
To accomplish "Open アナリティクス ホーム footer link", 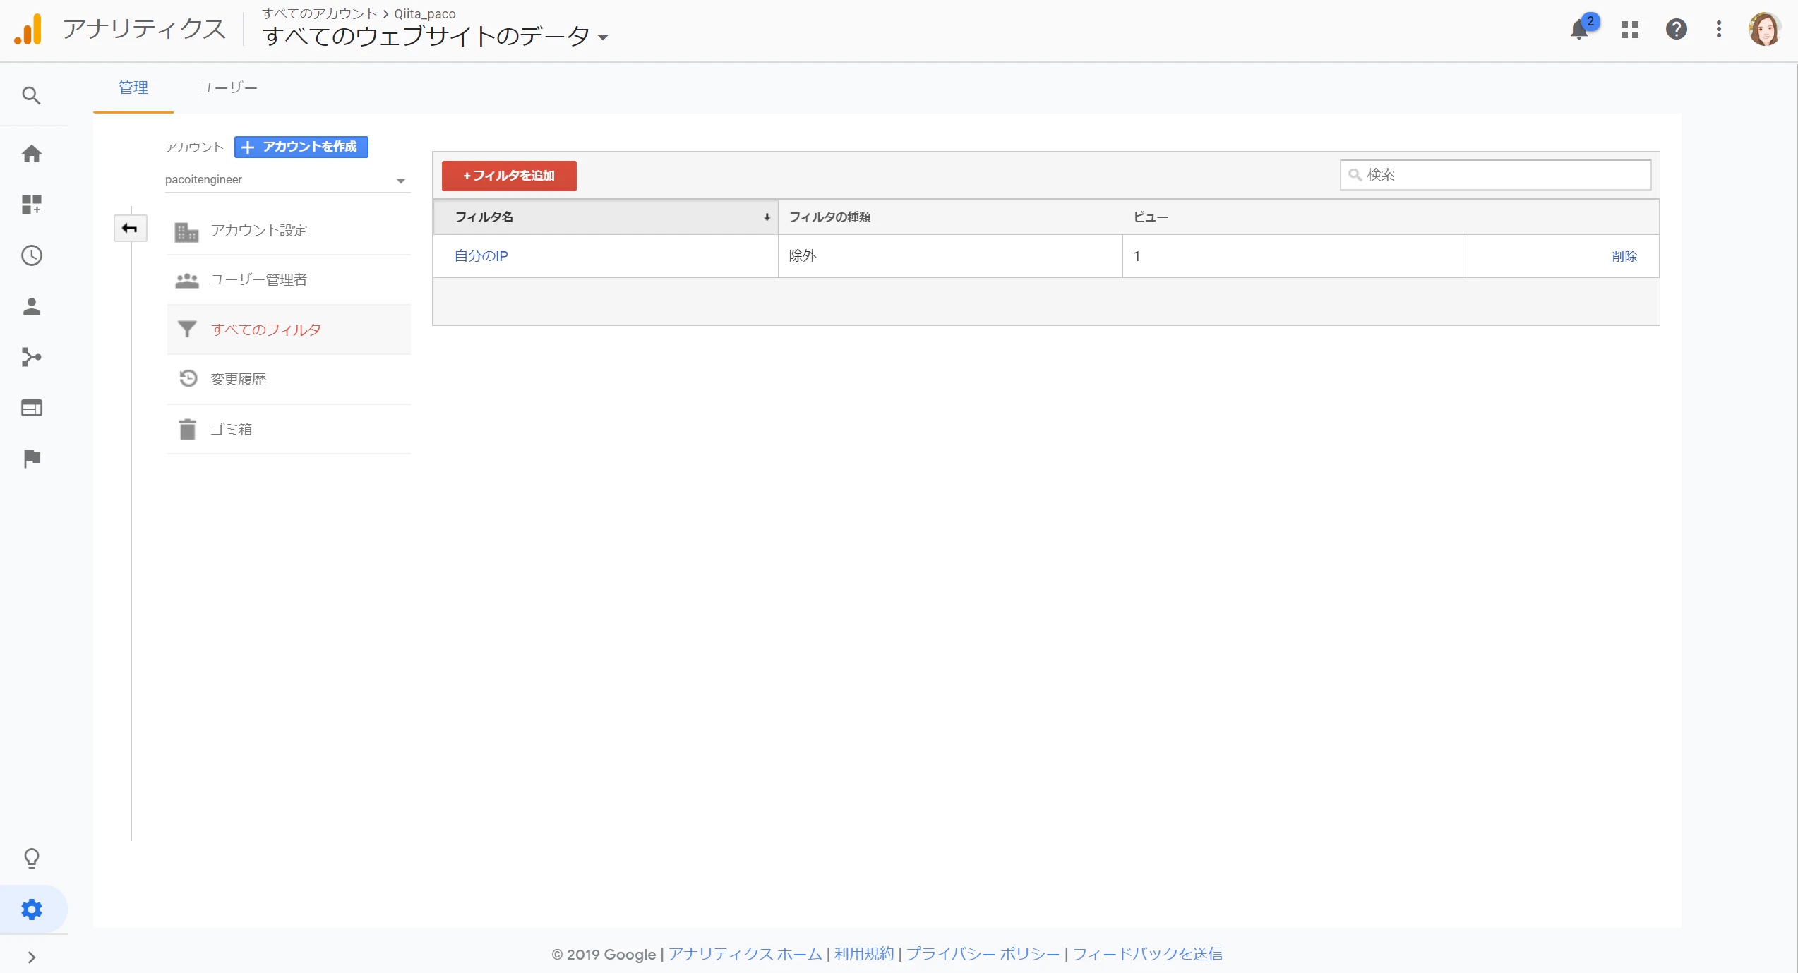I will tap(745, 954).
